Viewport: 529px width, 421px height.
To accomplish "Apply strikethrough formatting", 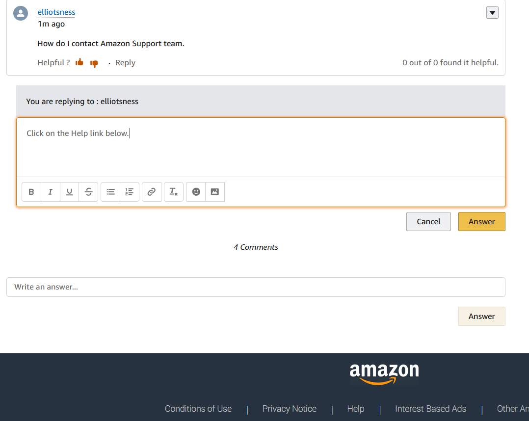I will pos(88,191).
